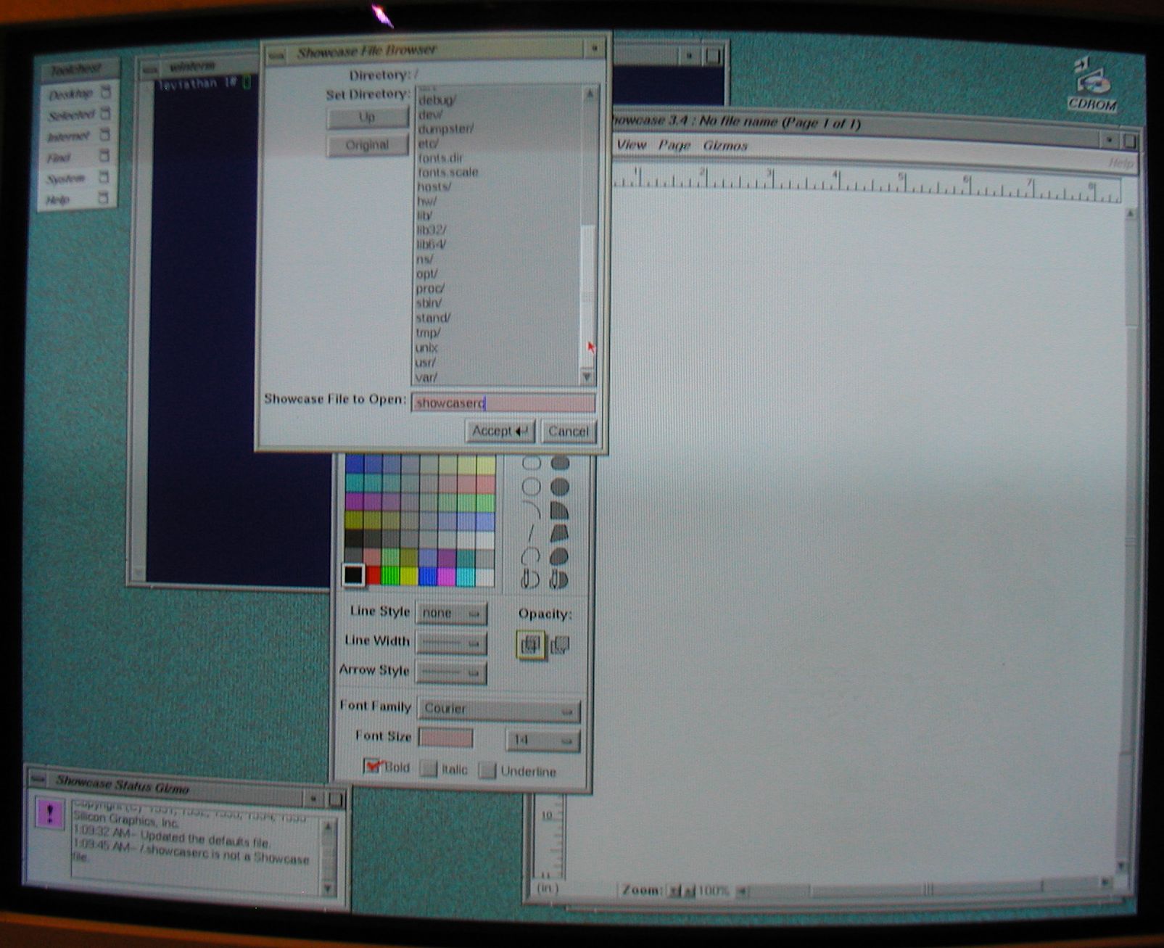Open the Page menu in Showcase
This screenshot has width=1164, height=948.
pyautogui.click(x=674, y=145)
